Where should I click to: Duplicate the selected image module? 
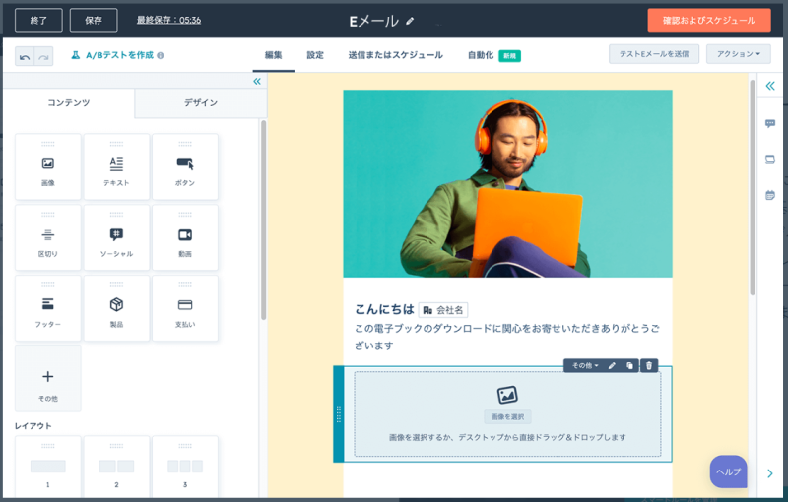[629, 365]
